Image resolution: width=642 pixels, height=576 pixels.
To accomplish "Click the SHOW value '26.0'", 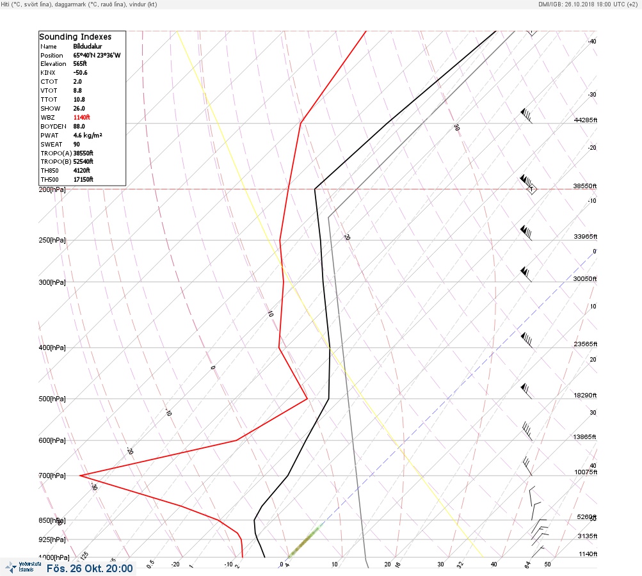I will coord(79,109).
